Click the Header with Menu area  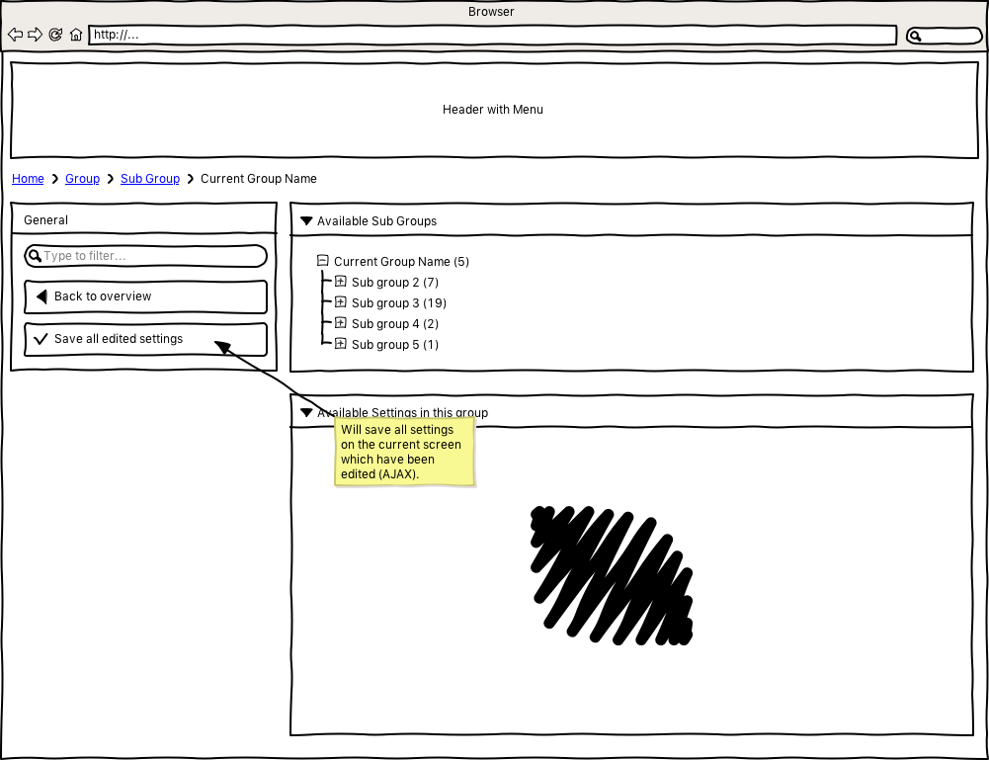pyautogui.click(x=493, y=110)
